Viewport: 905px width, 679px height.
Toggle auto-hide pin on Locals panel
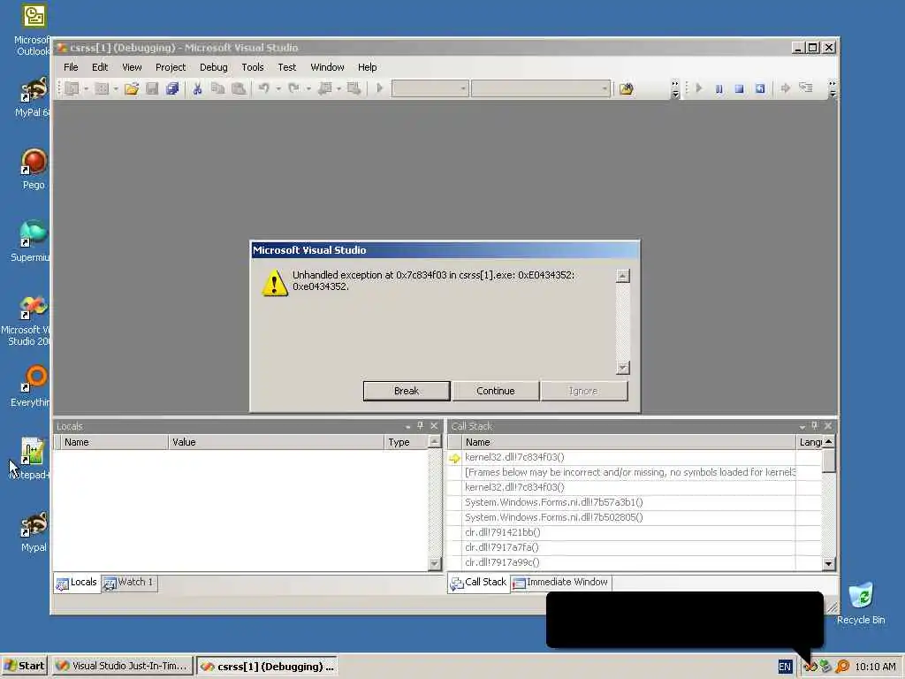pos(420,425)
